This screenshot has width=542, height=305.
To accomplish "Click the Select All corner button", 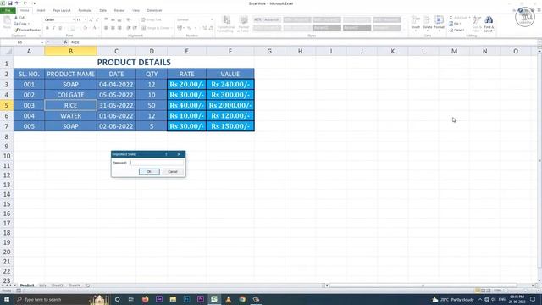I will click(7, 51).
